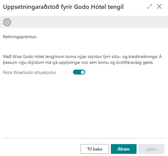Click the Til baka text inside outlined button
The image size is (168, 156).
coord(95,149)
